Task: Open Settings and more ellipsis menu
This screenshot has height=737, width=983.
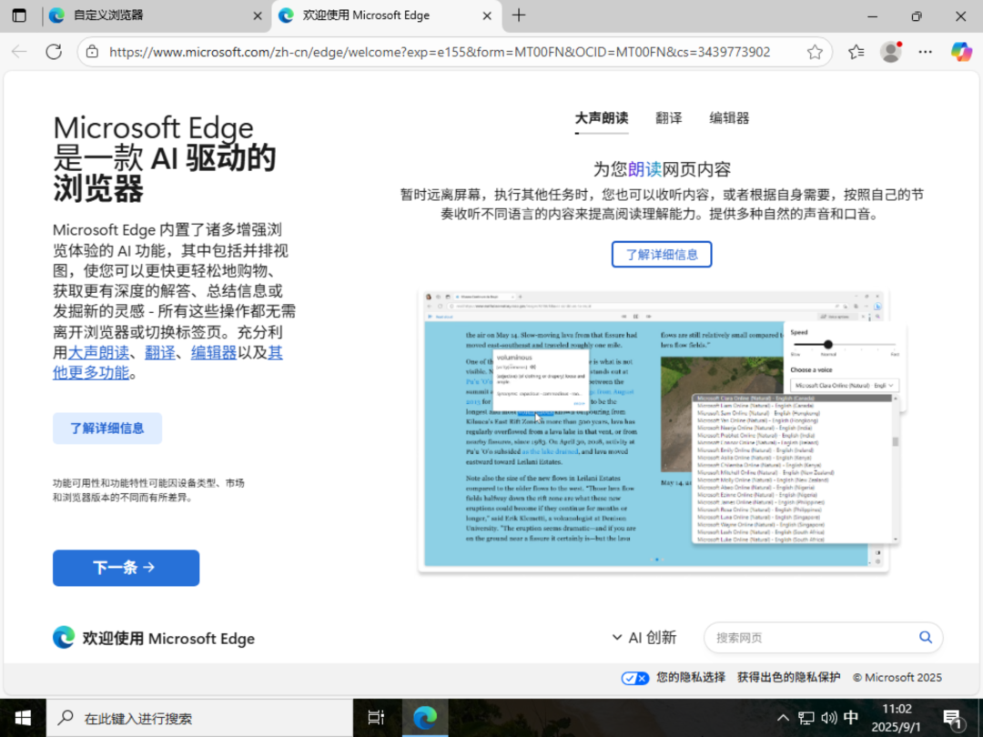Action: 926,52
